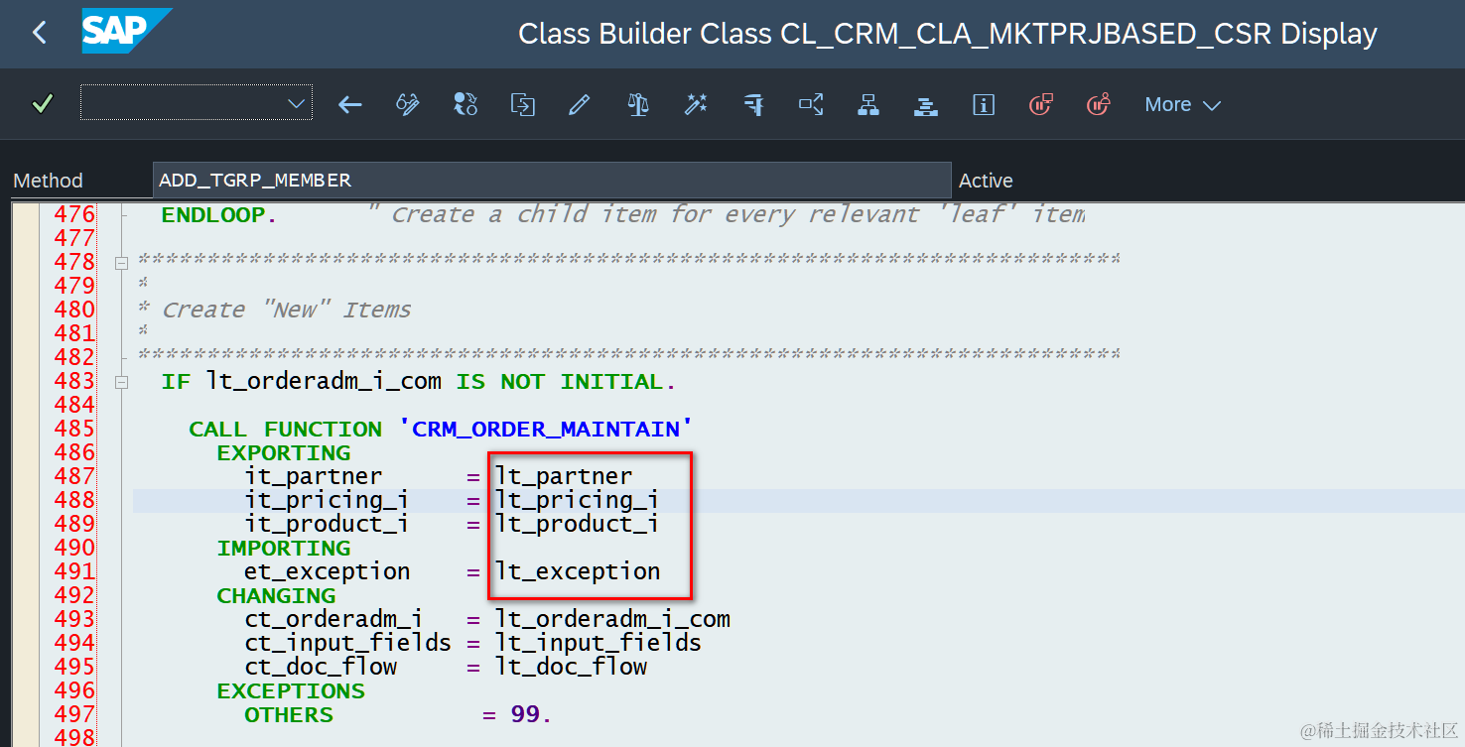Click the it_partner parameter

tap(313, 477)
